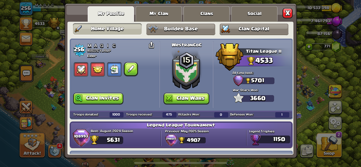Image resolution: width=361 pixels, height=167 pixels.
Task: Switch to the My Clan tab
Action: (x=159, y=14)
